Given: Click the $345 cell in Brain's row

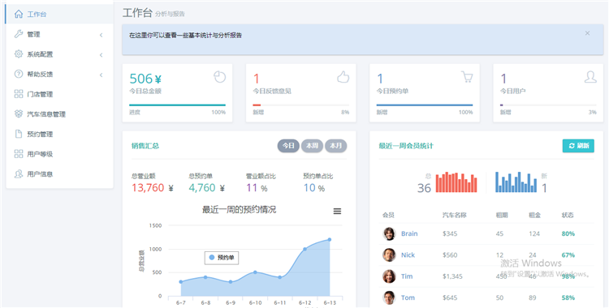Looking at the screenshot, I should [450, 233].
